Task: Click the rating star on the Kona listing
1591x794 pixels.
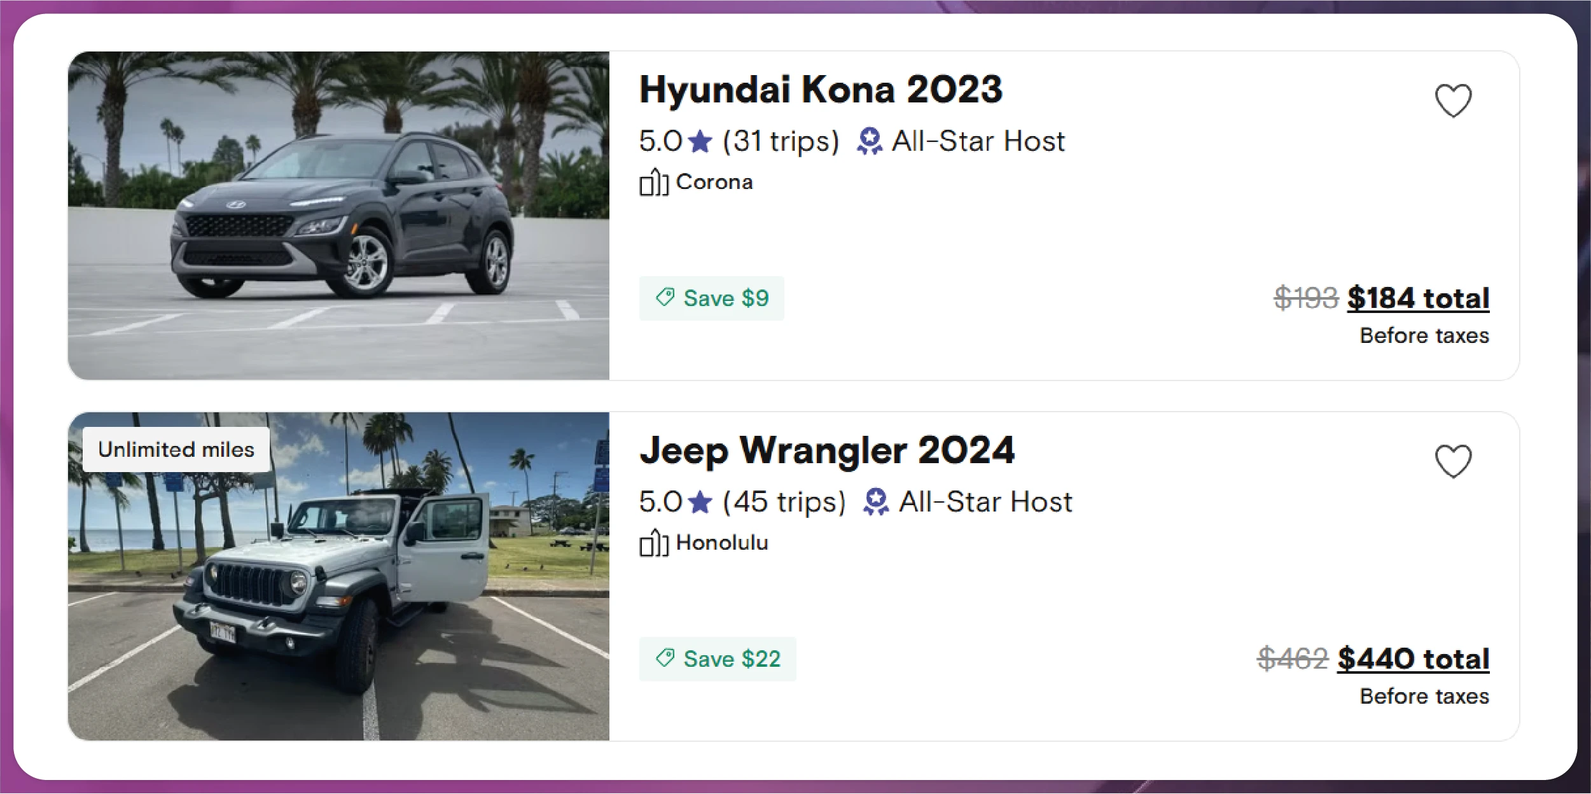Action: (x=700, y=141)
